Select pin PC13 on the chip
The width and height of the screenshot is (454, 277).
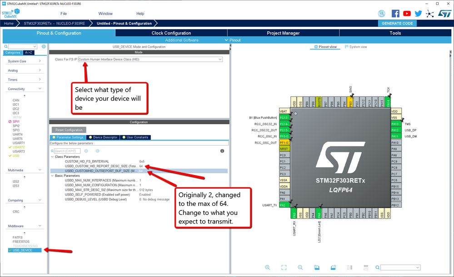tap(284, 117)
